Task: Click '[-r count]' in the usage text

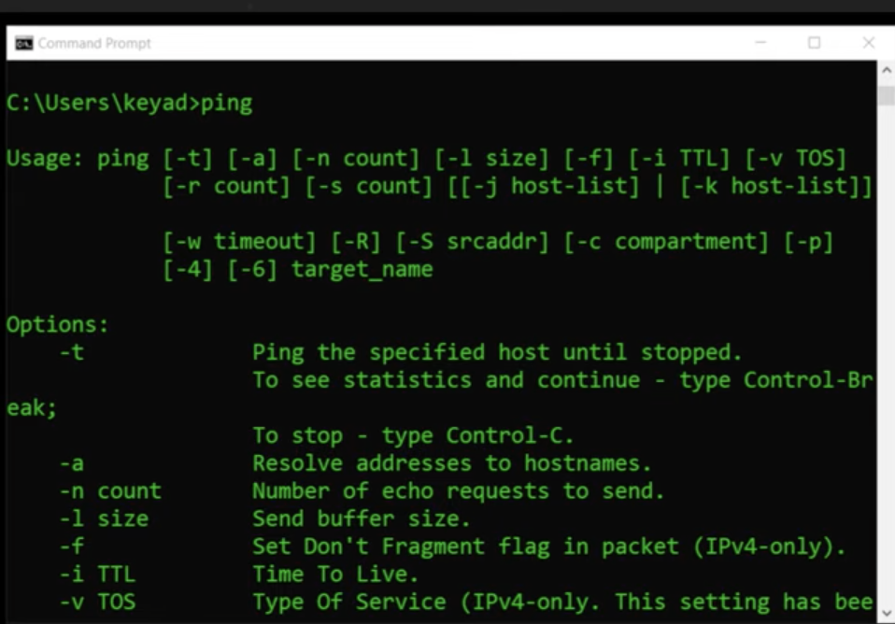Action: point(227,186)
